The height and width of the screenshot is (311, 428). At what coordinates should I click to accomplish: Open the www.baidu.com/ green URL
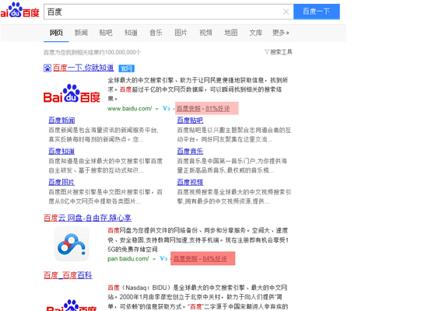click(130, 109)
